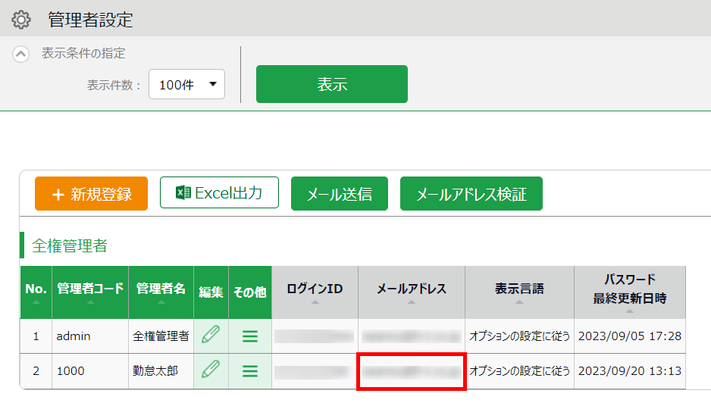This screenshot has width=711, height=403.
Task: Click the メールアドレス検証 button
Action: (x=471, y=194)
